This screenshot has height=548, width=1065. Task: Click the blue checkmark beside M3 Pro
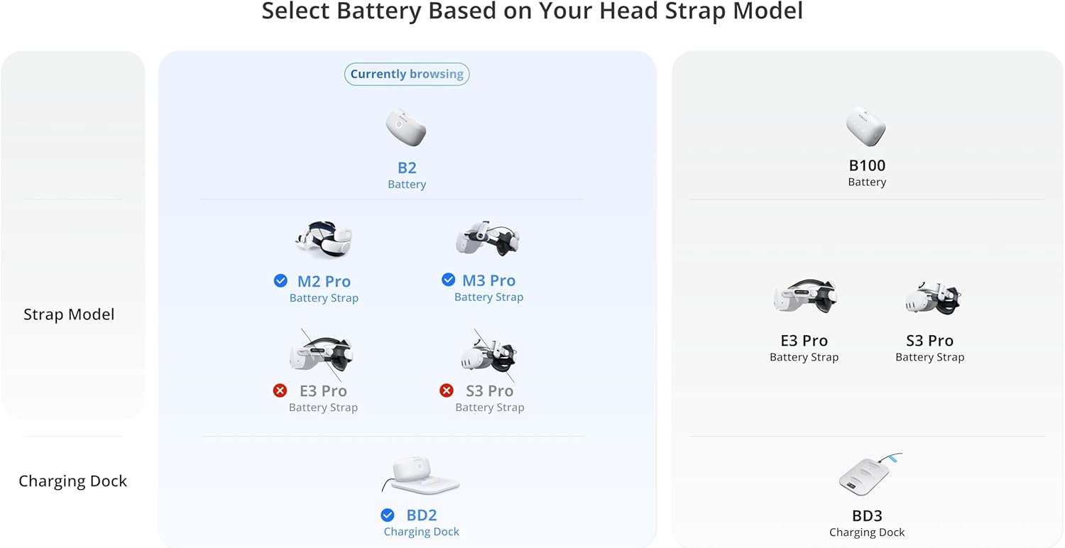[448, 280]
